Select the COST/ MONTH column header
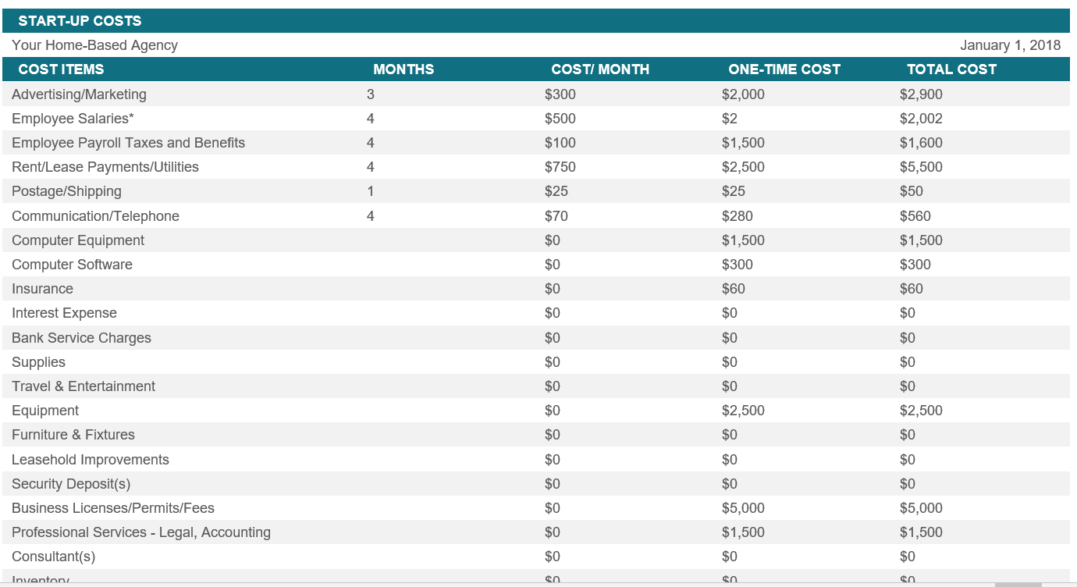 (x=599, y=69)
